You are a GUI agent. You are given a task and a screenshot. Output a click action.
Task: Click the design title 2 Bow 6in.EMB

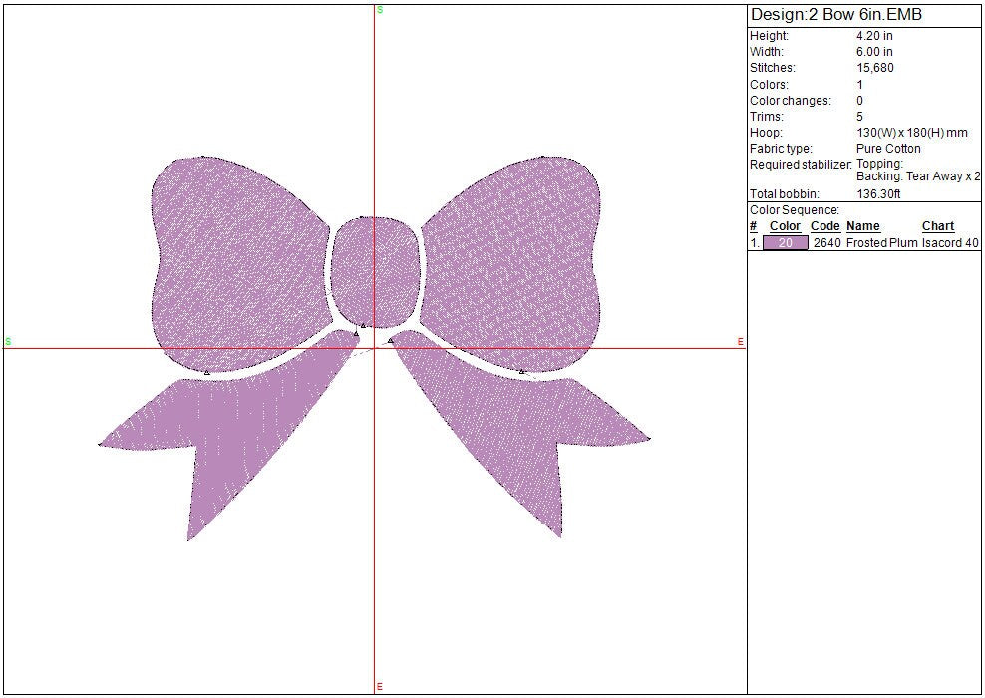point(835,14)
